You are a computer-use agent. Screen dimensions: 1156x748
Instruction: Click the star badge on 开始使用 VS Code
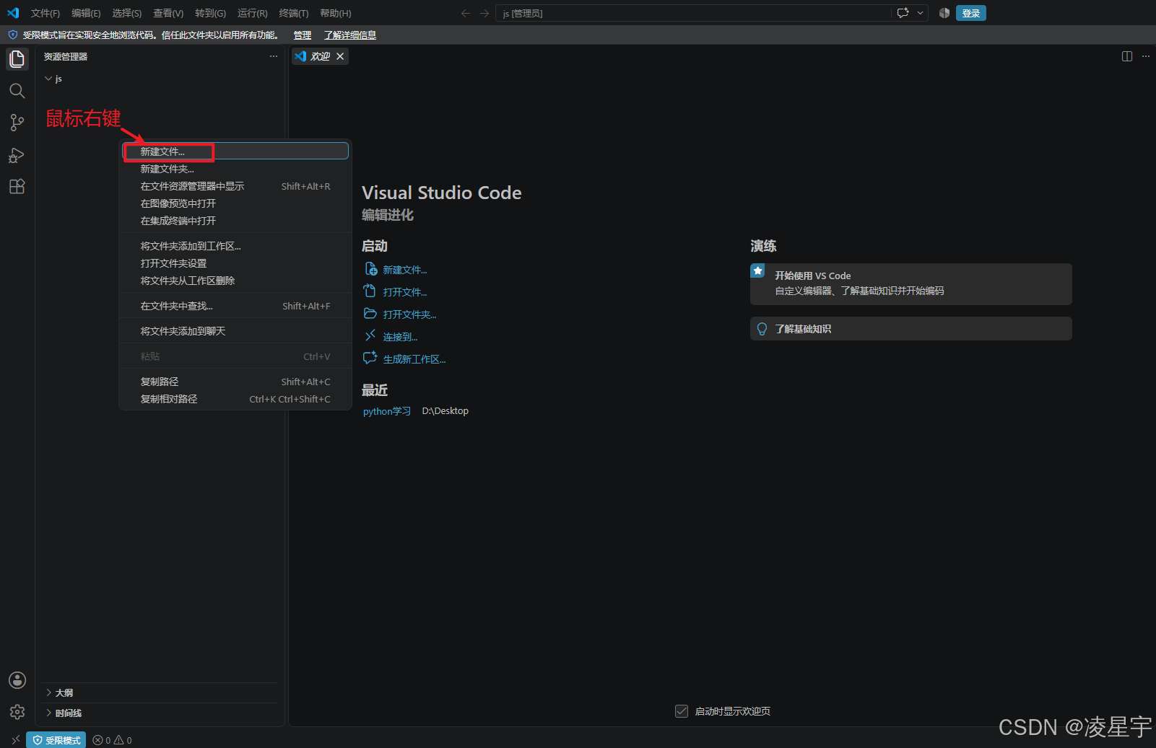(757, 270)
